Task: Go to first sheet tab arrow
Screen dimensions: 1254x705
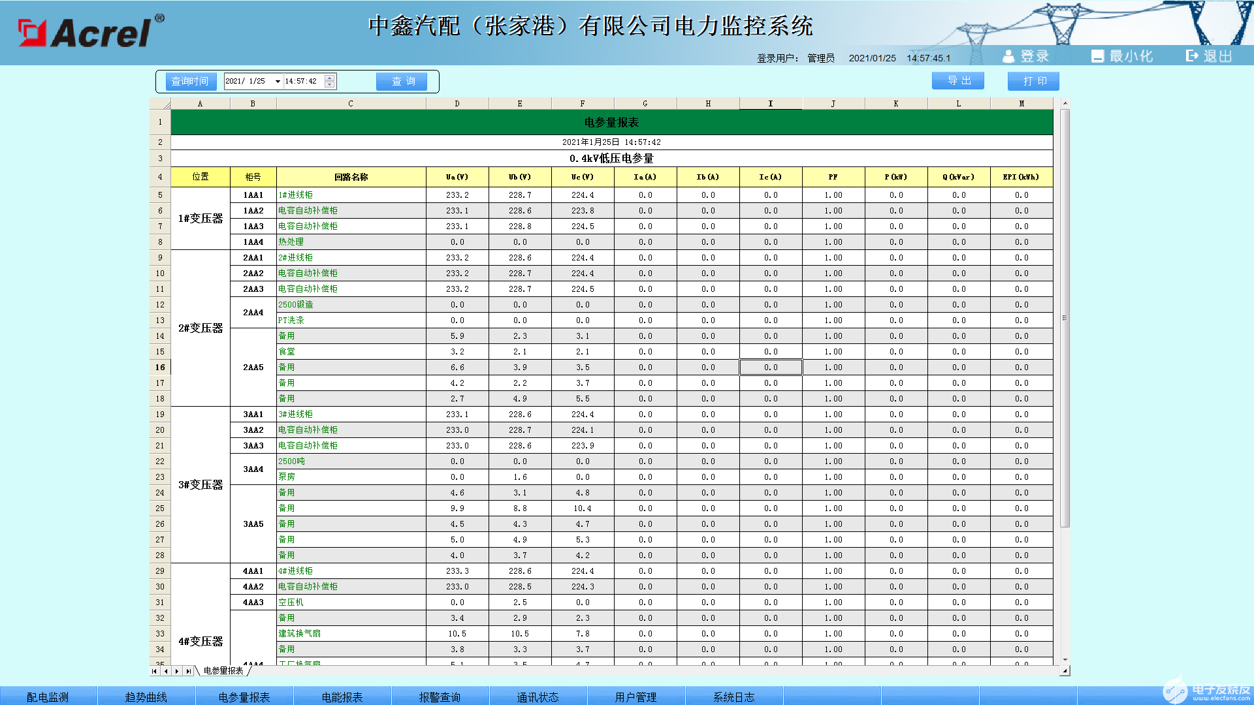Action: tap(155, 671)
